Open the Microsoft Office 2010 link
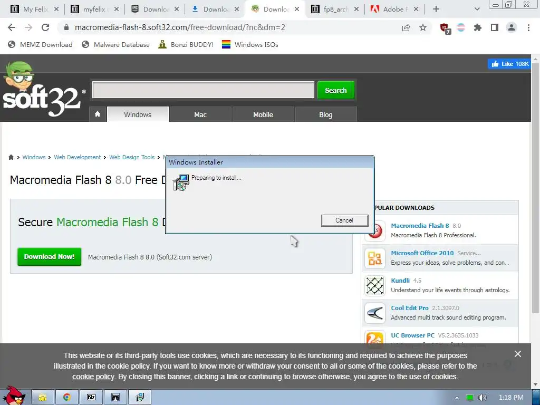The width and height of the screenshot is (540, 405). [422, 253]
